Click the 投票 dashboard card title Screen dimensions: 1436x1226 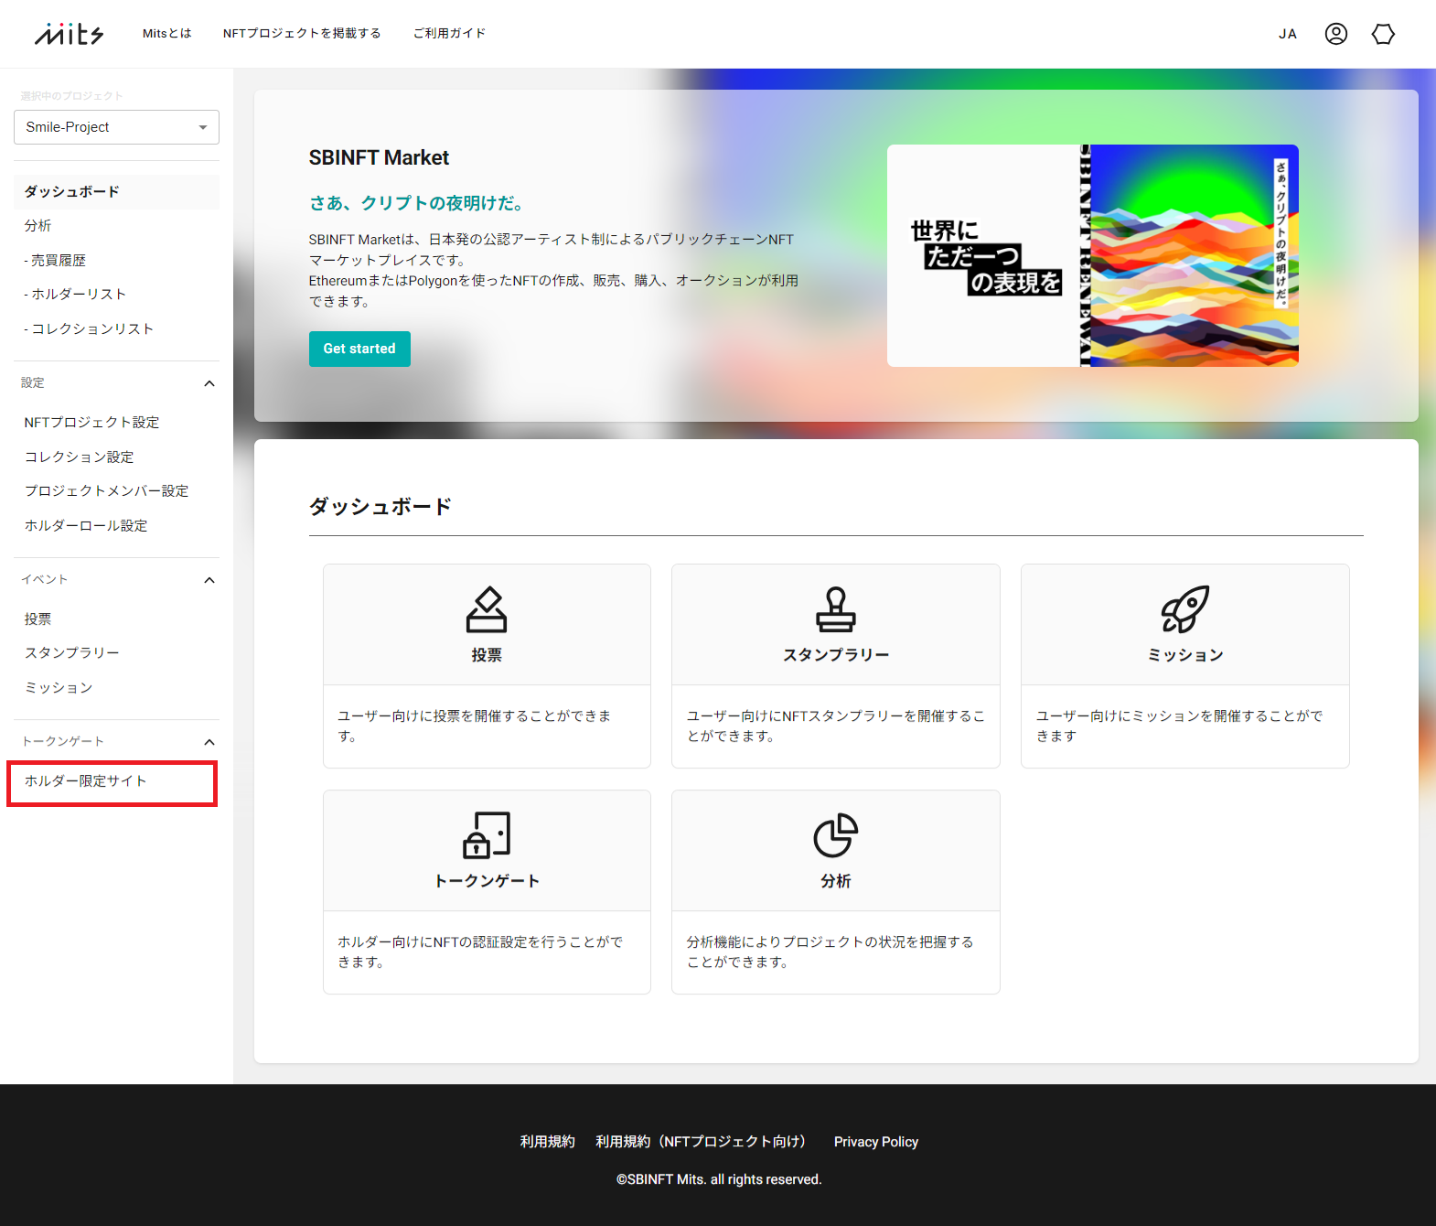(x=487, y=655)
